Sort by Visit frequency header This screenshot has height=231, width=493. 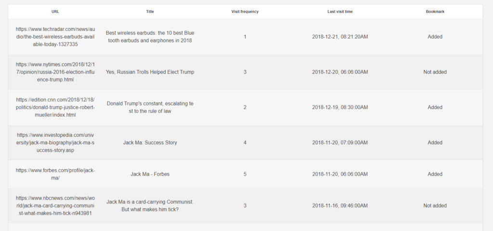(x=245, y=12)
